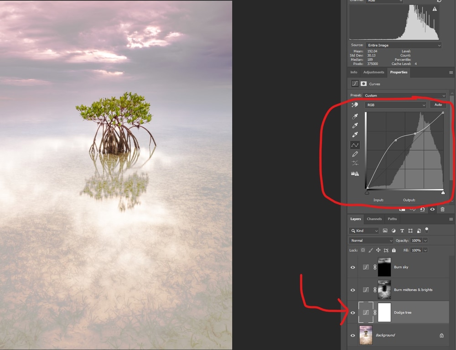Image resolution: width=456 pixels, height=350 pixels.
Task: Click the white point input slider
Action: pos(443,192)
